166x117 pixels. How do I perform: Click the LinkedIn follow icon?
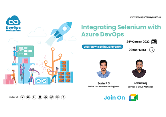tap(34, 97)
